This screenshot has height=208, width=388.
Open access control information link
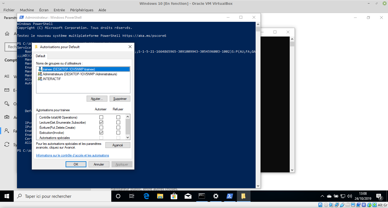[72, 155]
